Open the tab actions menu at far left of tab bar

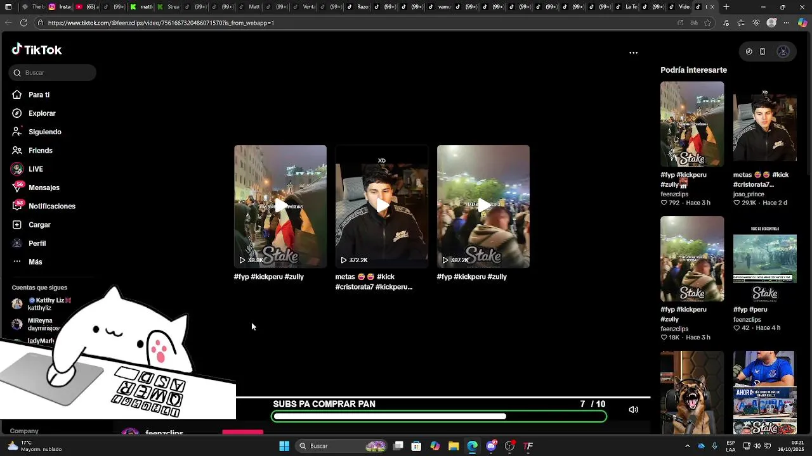8,7
